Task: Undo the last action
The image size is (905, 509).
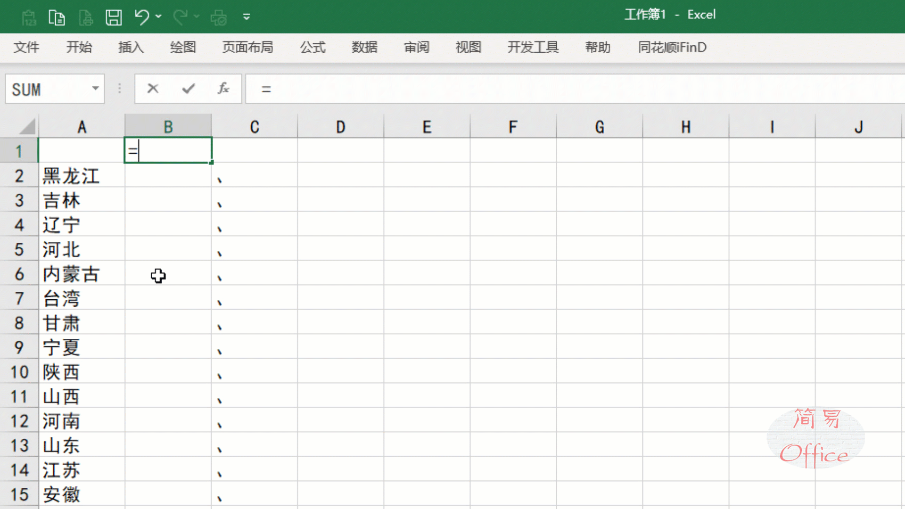Action: (x=142, y=17)
